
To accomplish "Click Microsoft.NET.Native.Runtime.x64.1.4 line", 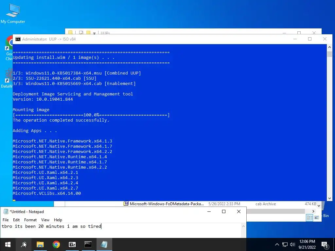I will (60, 157).
